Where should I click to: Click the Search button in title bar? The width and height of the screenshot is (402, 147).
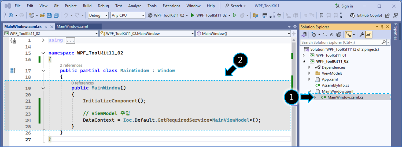235,6
